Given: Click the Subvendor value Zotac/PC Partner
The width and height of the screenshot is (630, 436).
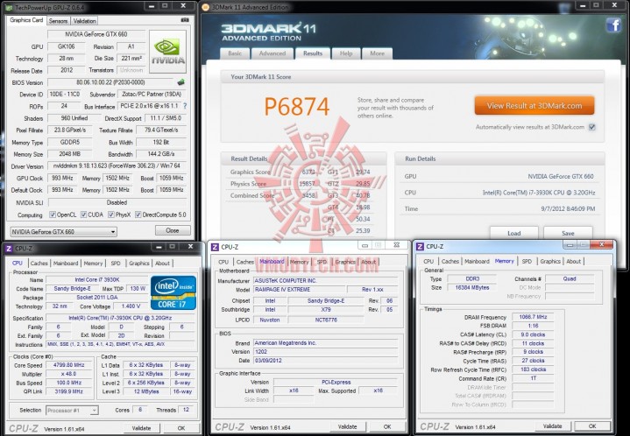Looking at the screenshot, I should (152, 94).
